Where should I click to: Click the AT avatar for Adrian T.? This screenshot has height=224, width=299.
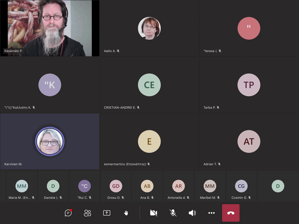point(249,142)
